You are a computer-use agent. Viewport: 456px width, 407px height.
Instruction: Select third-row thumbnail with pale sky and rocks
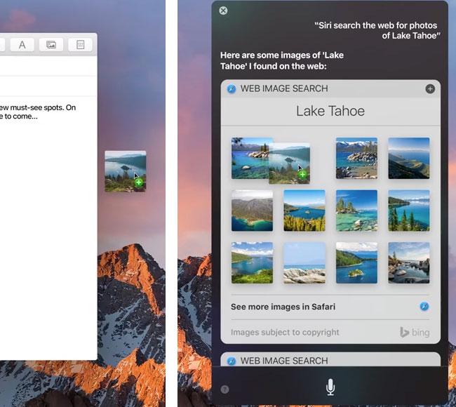point(304,262)
